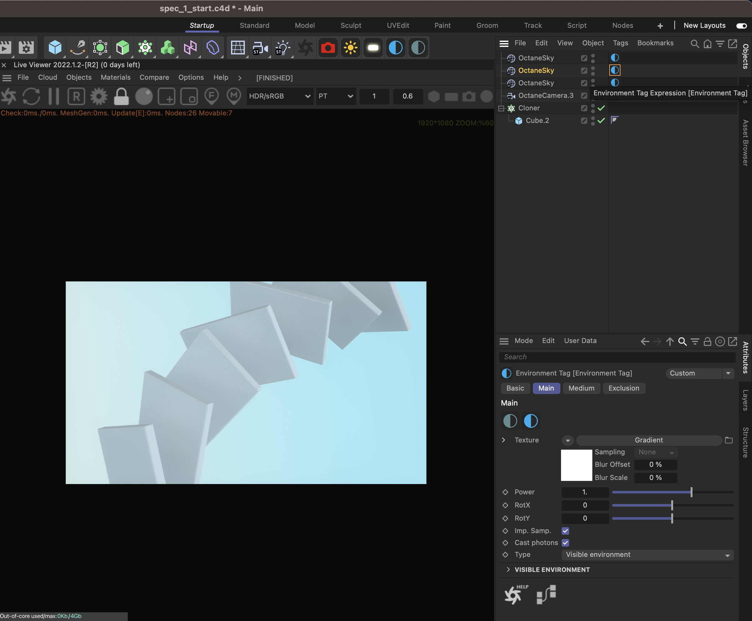The height and width of the screenshot is (621, 752).
Task: Show more Live Viewer menus with the chevron
Action: [240, 78]
